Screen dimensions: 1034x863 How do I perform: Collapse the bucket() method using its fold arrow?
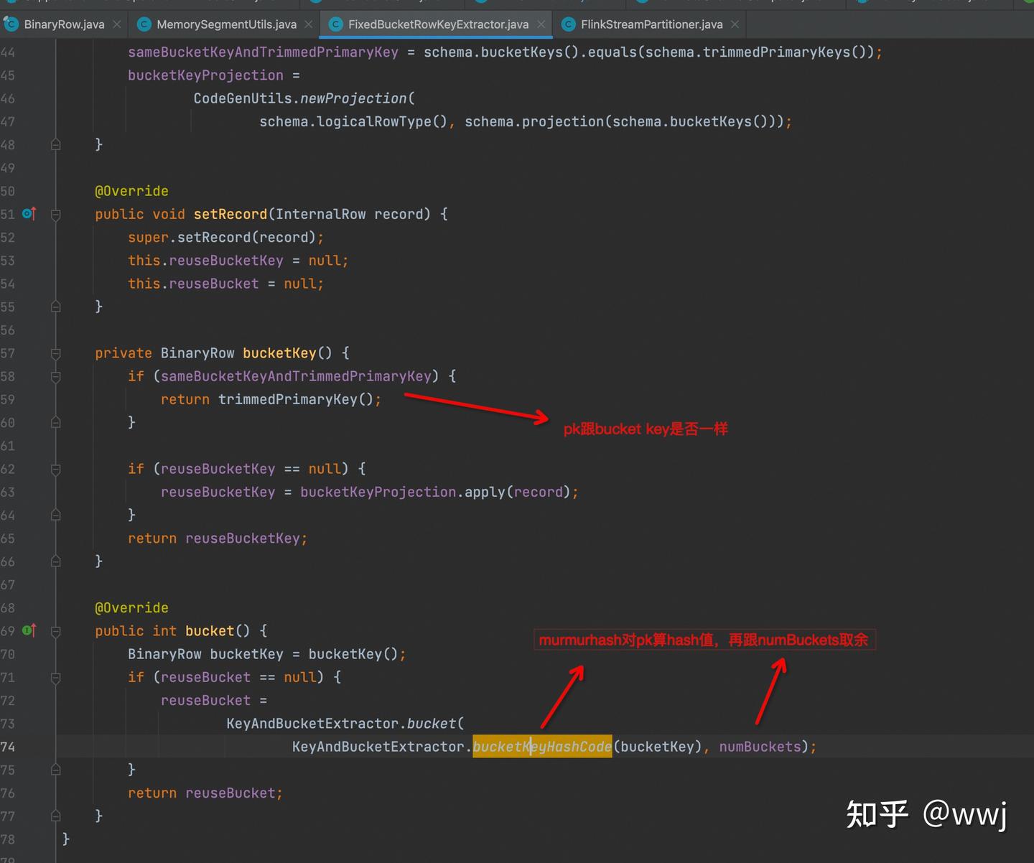[55, 630]
